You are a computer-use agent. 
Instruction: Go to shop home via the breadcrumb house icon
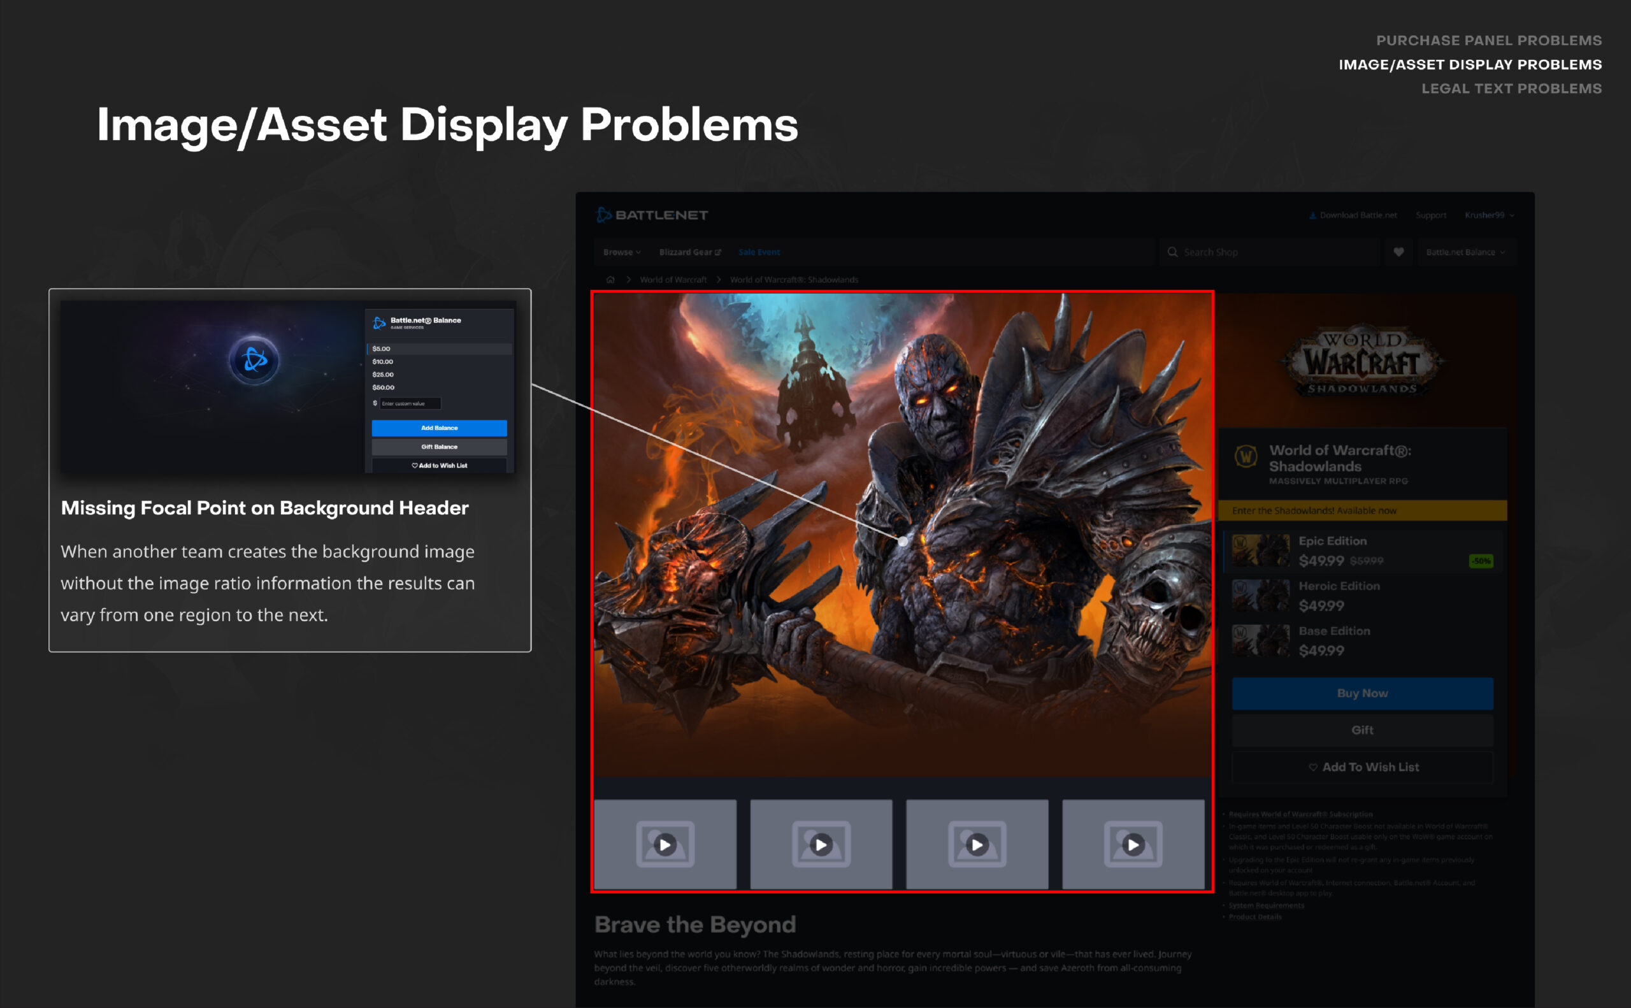point(610,280)
